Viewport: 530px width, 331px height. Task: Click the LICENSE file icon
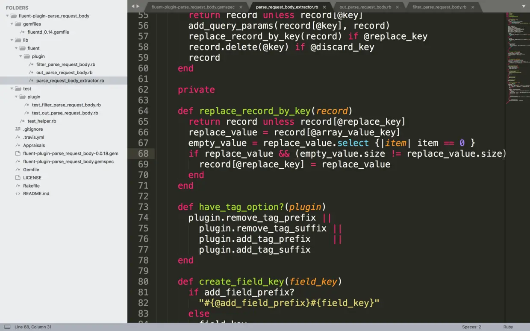coord(18,178)
